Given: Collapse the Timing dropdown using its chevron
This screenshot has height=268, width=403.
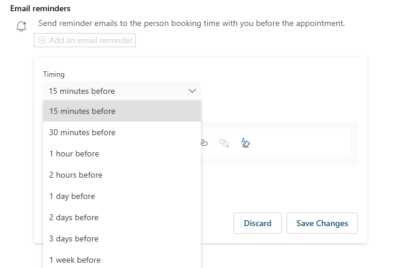Looking at the screenshot, I should pyautogui.click(x=192, y=91).
